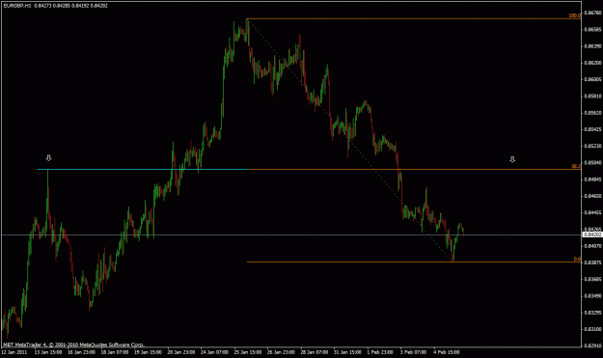Click the 0.82910 price scale label
The image size is (603, 358).
(x=592, y=345)
